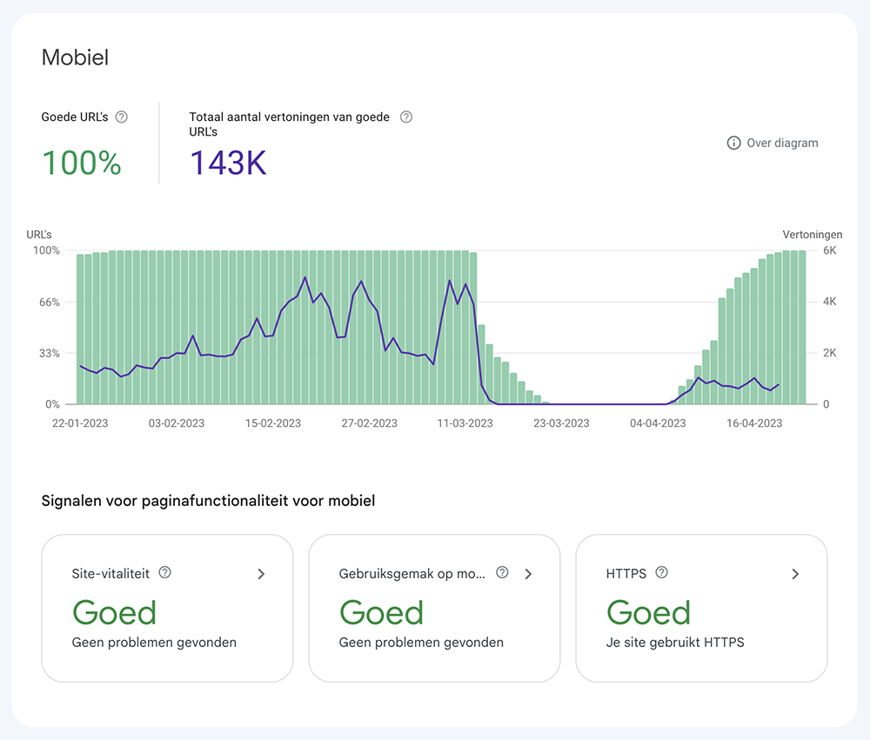Viewport: 870px width, 740px height.
Task: Click Signalen voor paginafunctionaliteit voor mobiel heading
Action: (x=208, y=501)
